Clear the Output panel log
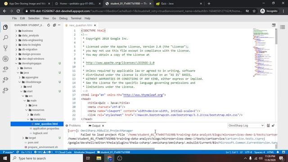The image size is (288, 162). coord(268,126)
